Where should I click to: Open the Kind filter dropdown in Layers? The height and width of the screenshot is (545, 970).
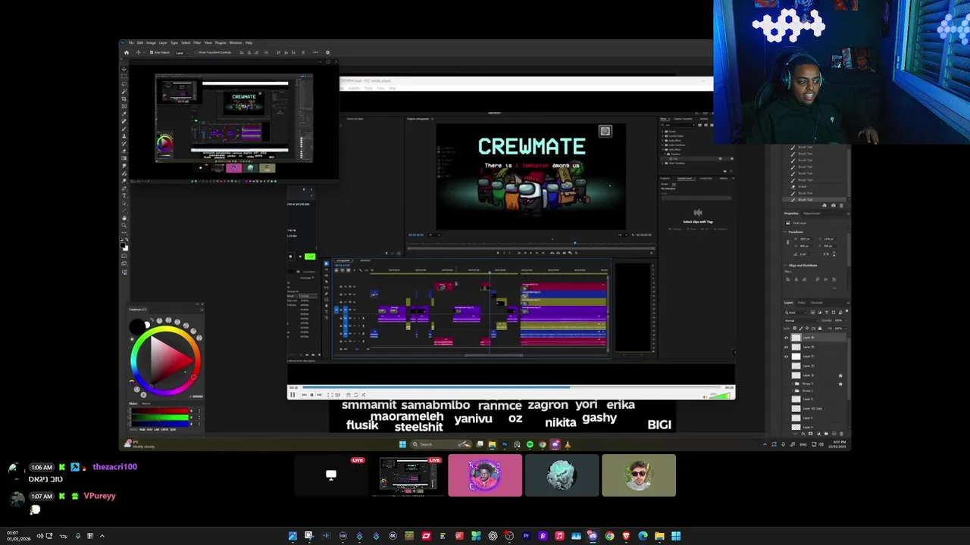click(795, 313)
